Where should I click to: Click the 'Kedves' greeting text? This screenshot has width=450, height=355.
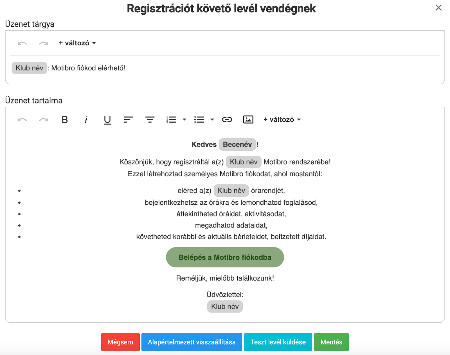(x=204, y=144)
